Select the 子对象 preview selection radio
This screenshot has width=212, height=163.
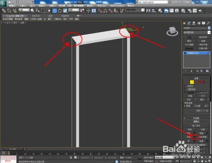192,106
